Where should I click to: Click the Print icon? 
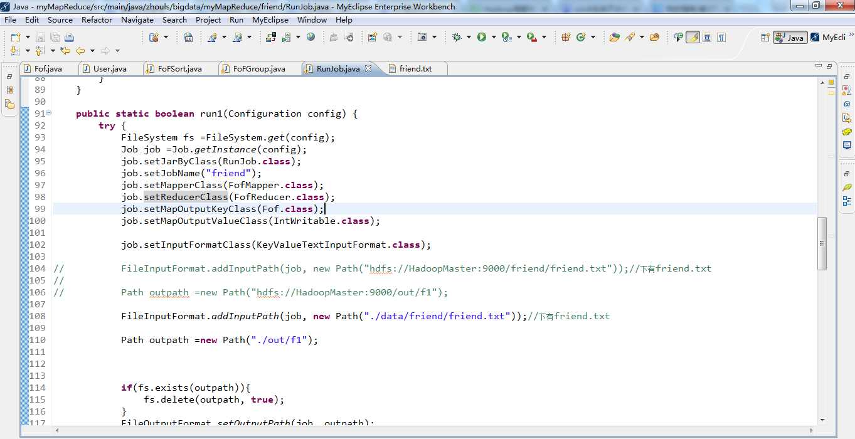click(69, 38)
